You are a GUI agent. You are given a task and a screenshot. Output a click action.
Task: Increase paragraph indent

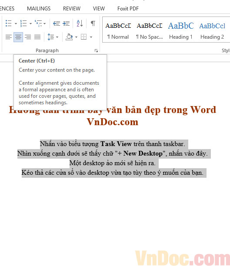66,23
